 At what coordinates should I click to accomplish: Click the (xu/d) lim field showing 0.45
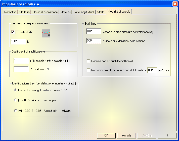(152, 70)
